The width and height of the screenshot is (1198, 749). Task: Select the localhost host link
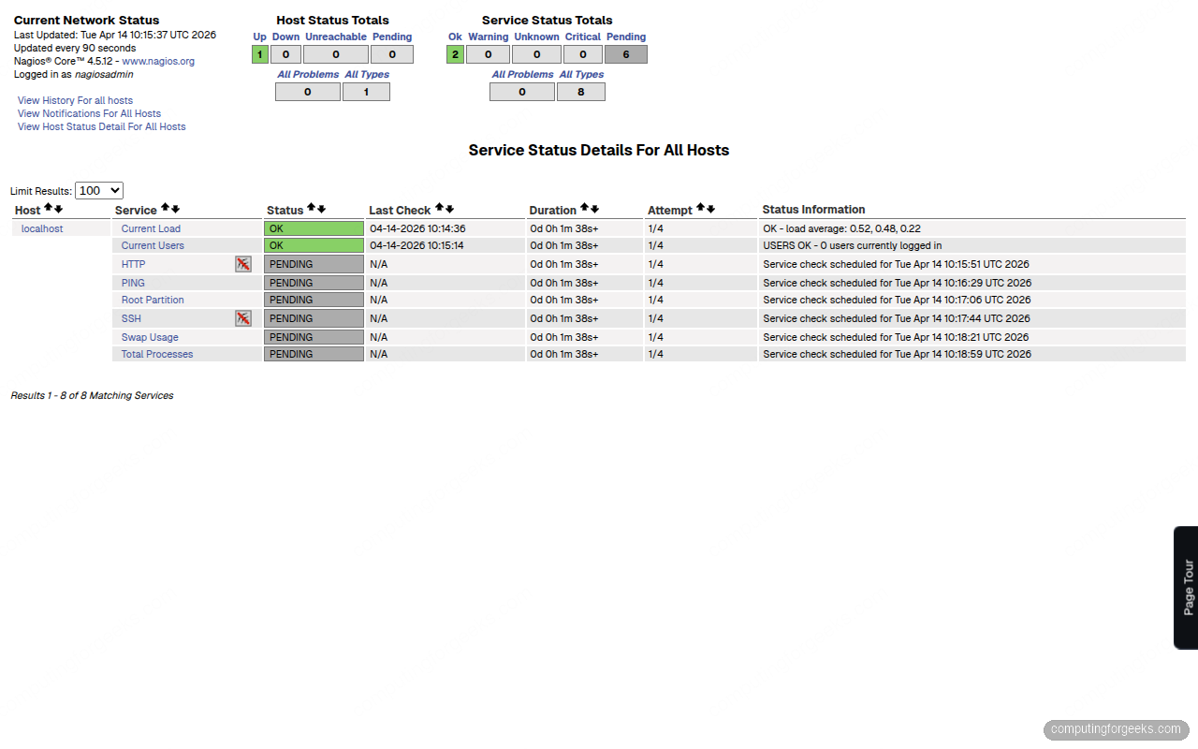(41, 228)
